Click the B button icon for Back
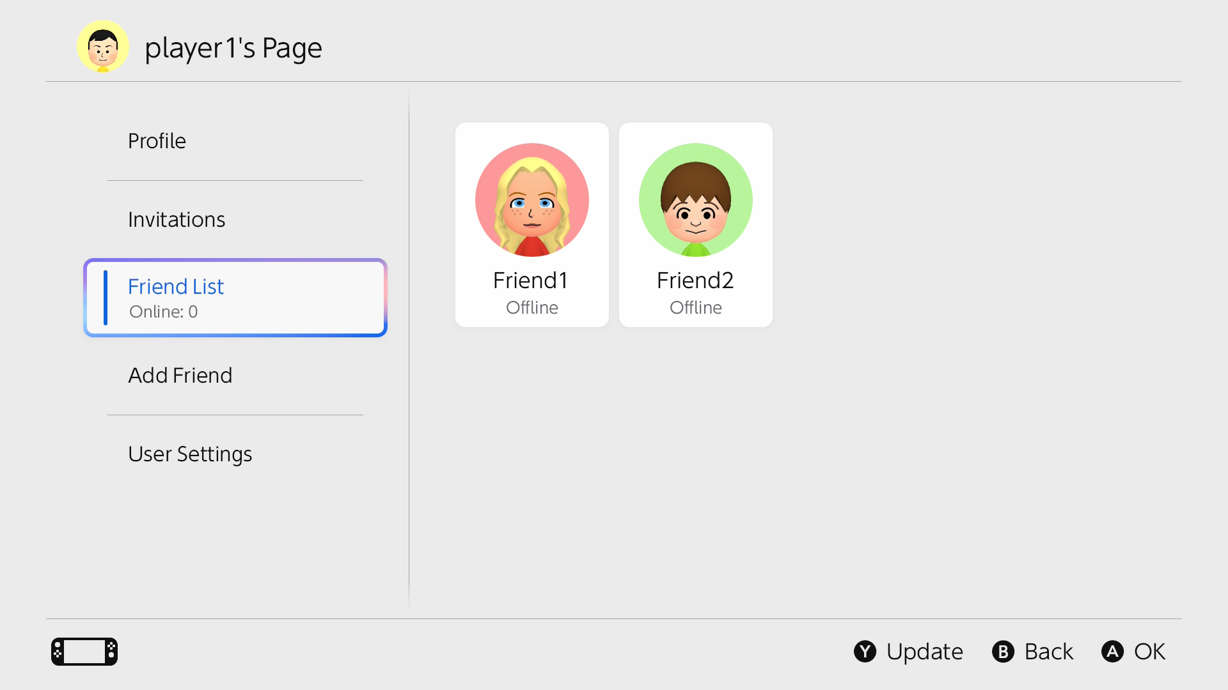Image resolution: width=1228 pixels, height=690 pixels. coord(1004,652)
